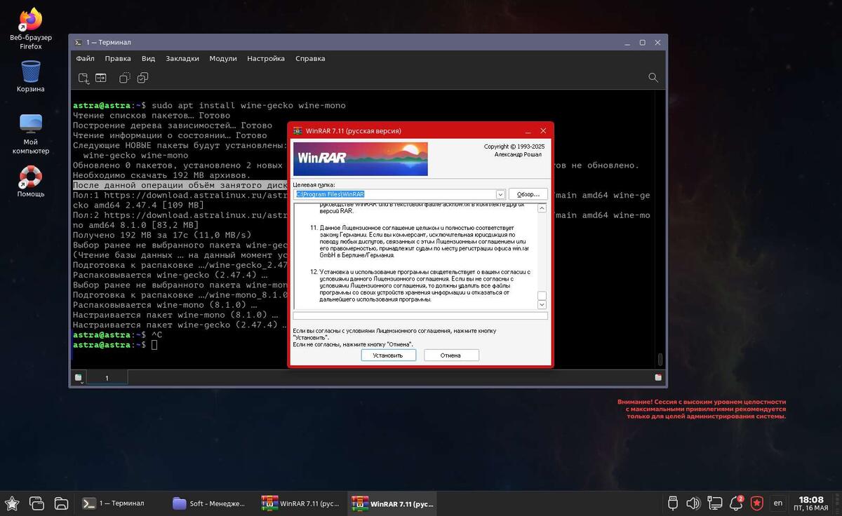Click the active bold WinRAR 7.11 taskbar item

click(x=394, y=503)
